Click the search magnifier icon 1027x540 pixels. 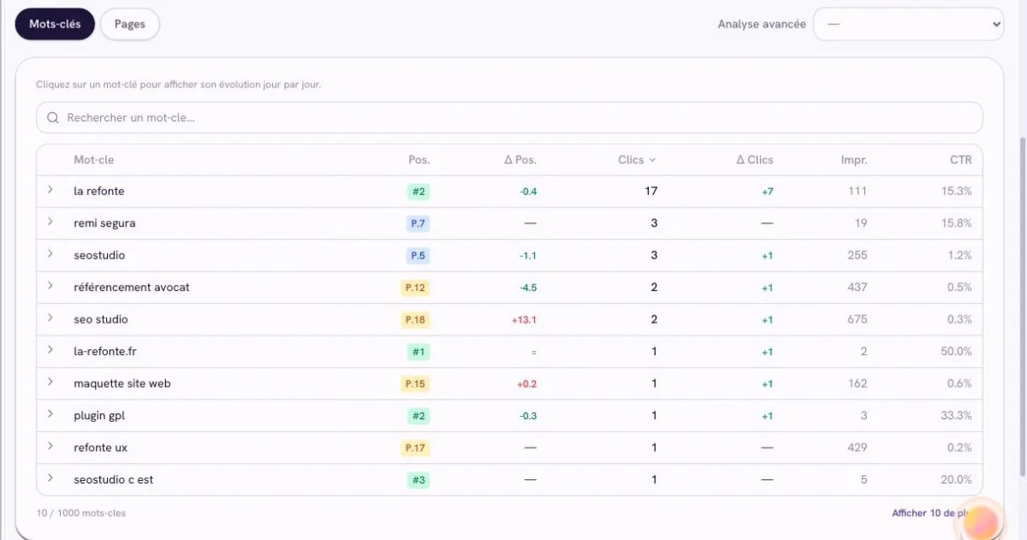point(53,117)
